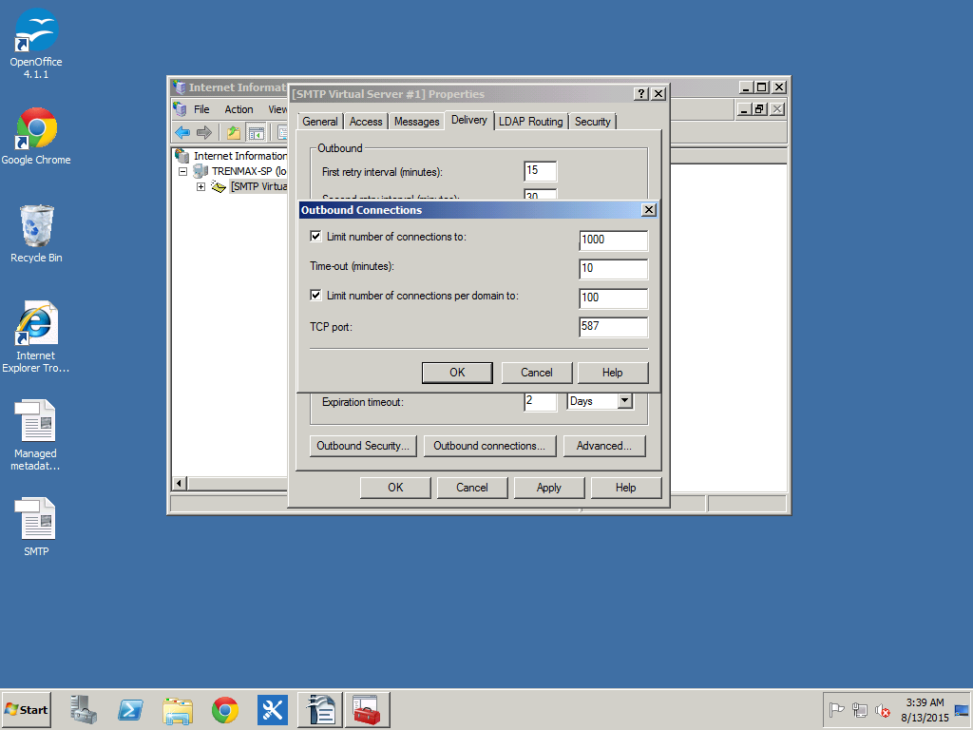Open the Start menu
The width and height of the screenshot is (973, 730).
(26, 709)
